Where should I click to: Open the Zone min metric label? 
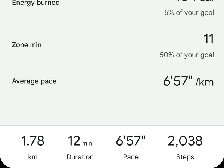[x=27, y=45]
